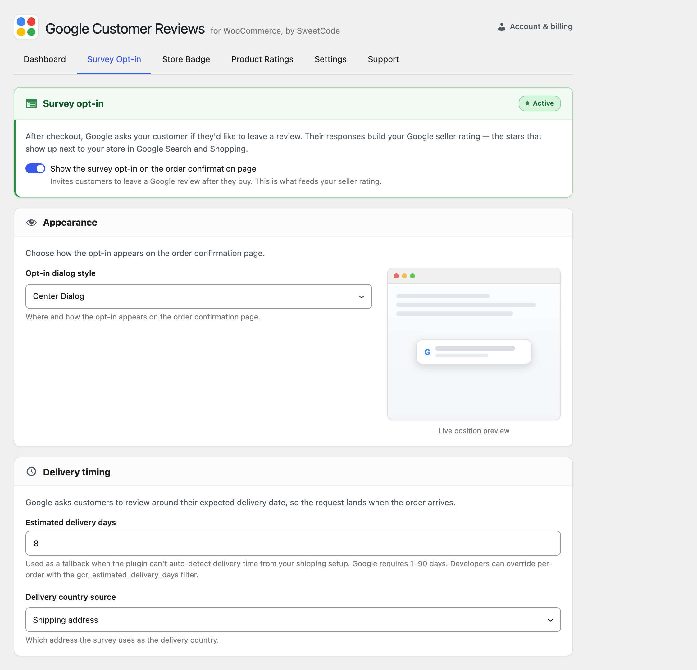Click the Estimated delivery days input field
697x670 pixels.
(x=293, y=543)
